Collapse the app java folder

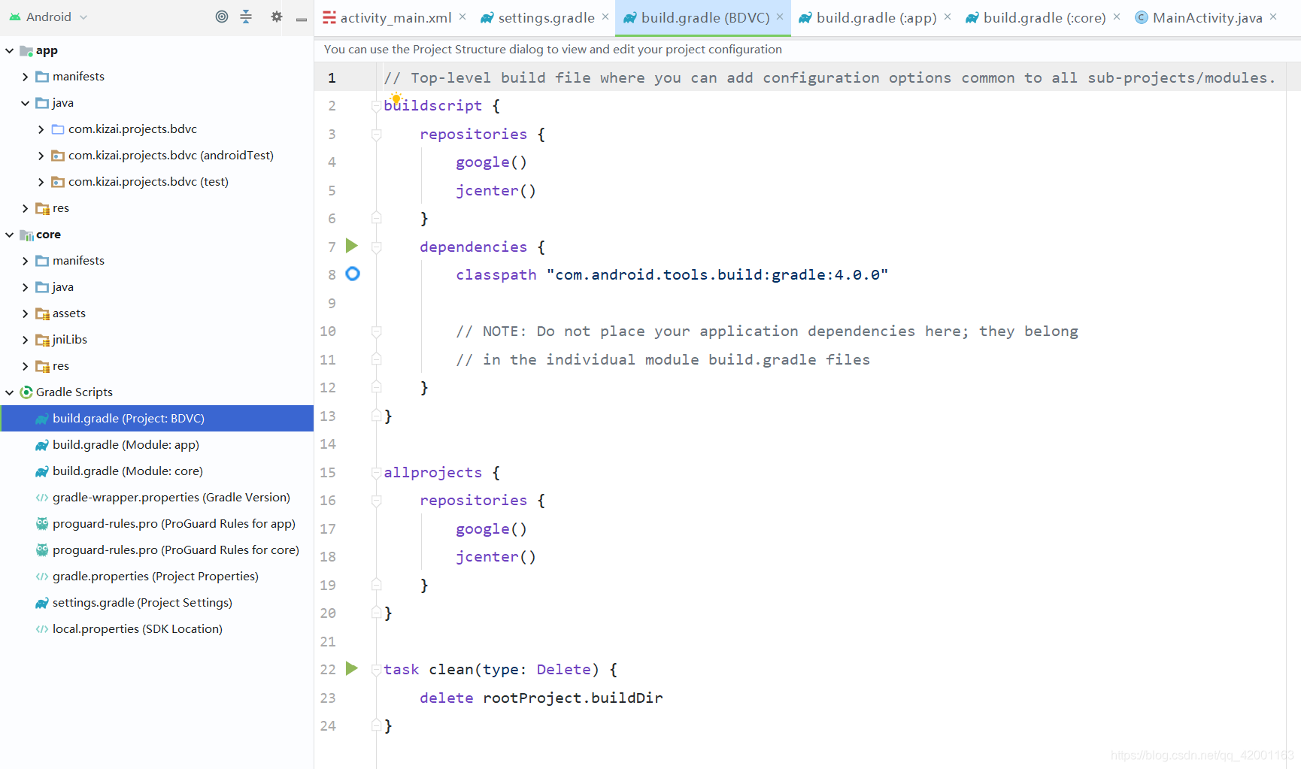coord(26,103)
